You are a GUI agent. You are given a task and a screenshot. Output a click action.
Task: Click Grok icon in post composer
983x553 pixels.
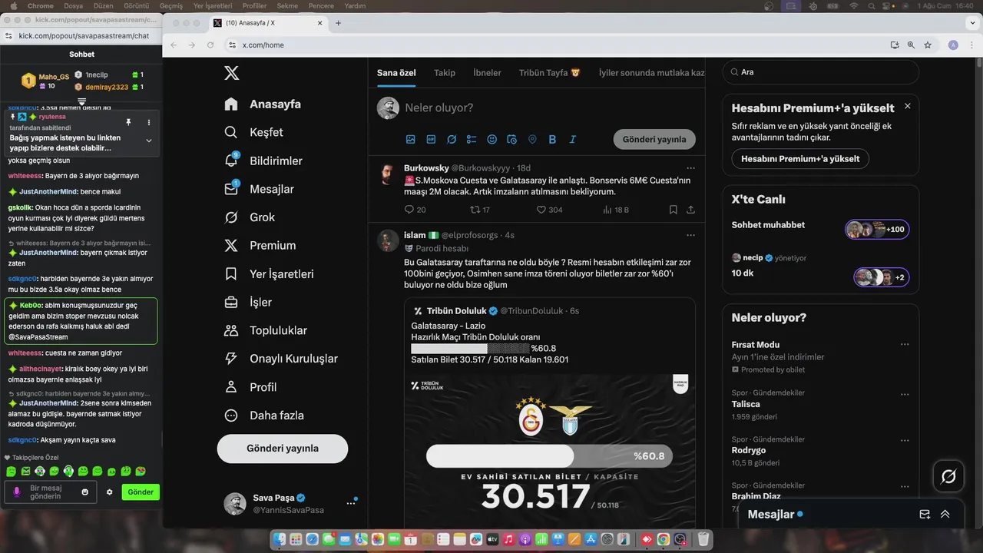452,139
